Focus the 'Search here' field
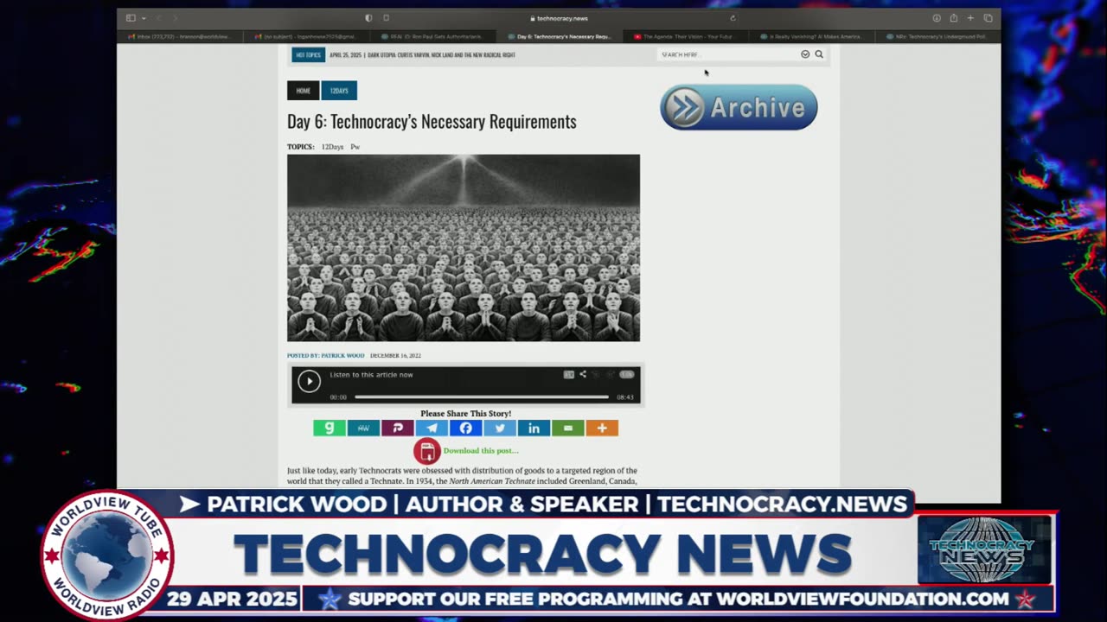Viewport: 1107px width, 622px height. pos(728,54)
